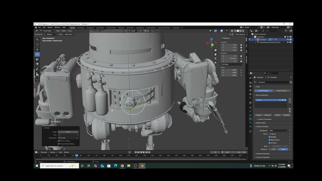This screenshot has height=181, width=322.
Task: Click the Rotate Angle field in operator panel
Action: tap(68, 132)
